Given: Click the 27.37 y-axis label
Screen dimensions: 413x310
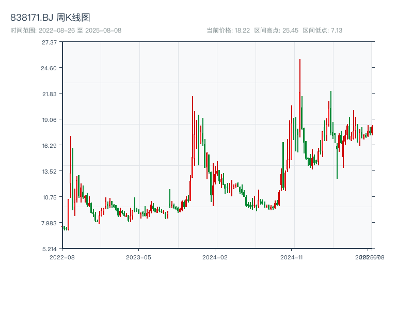Looking at the screenshot, I should point(50,43).
